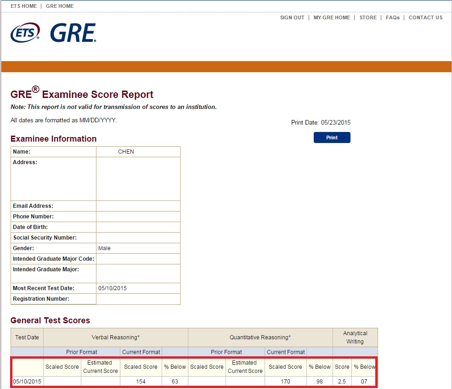The image size is (452, 389).
Task: Click the Gender value Male
Action: click(104, 248)
